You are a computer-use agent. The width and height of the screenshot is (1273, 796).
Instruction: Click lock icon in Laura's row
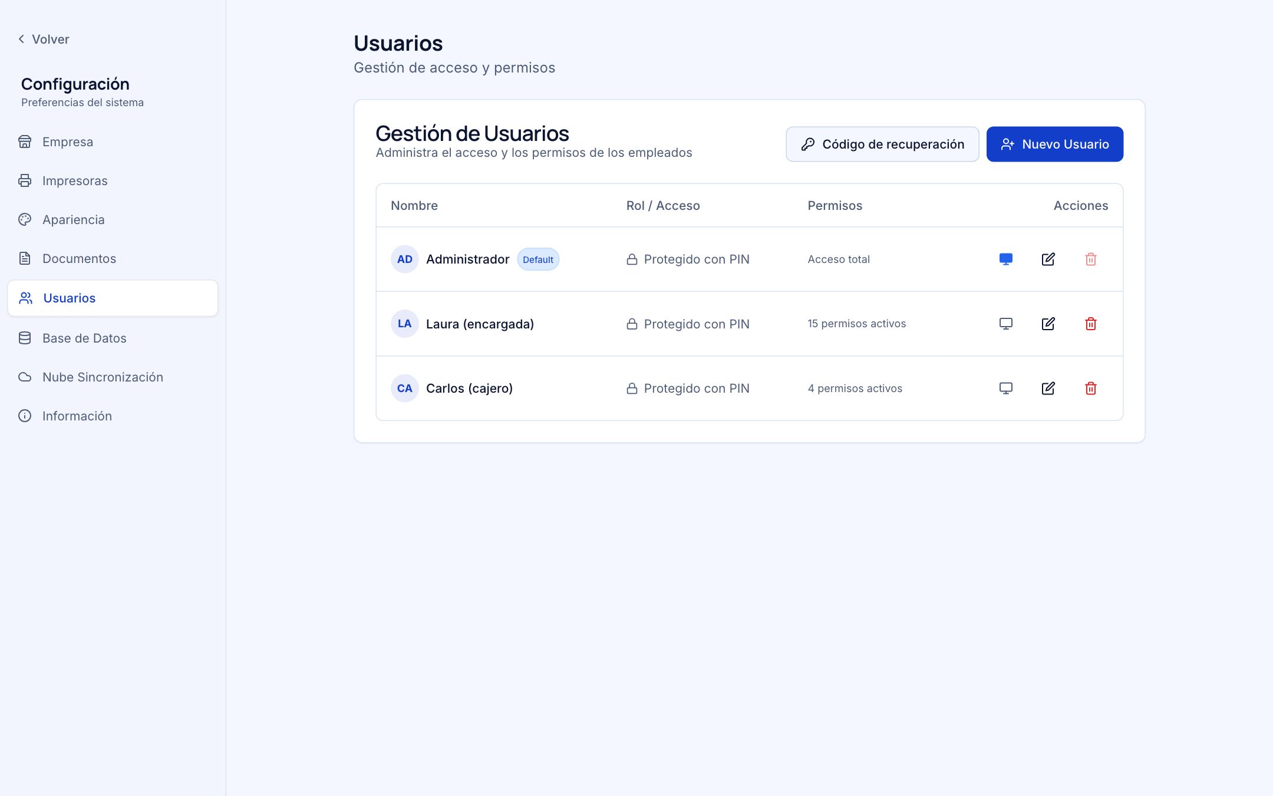[x=632, y=324]
